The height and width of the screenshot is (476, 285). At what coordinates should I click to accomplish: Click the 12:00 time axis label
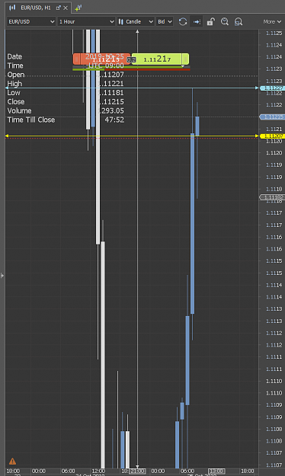coord(98,471)
